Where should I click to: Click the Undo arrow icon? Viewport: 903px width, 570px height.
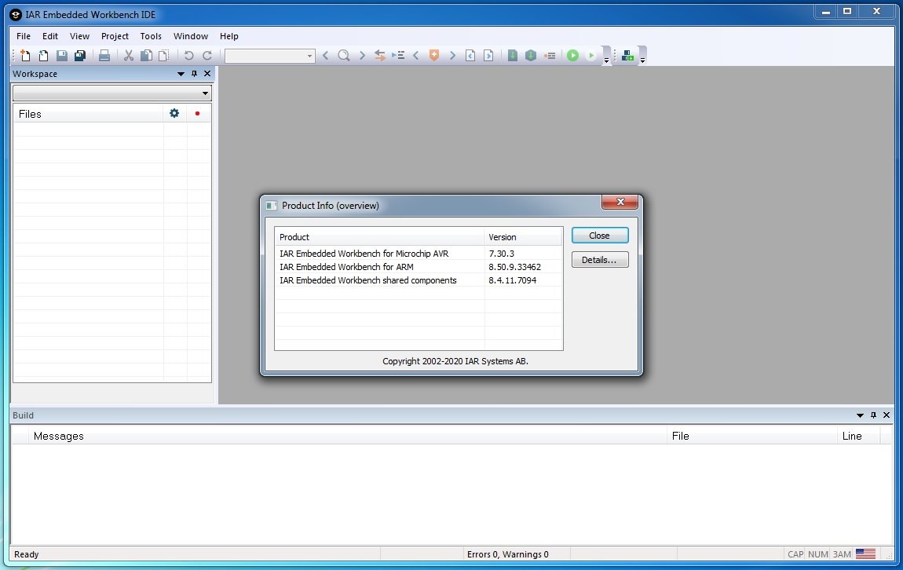188,56
